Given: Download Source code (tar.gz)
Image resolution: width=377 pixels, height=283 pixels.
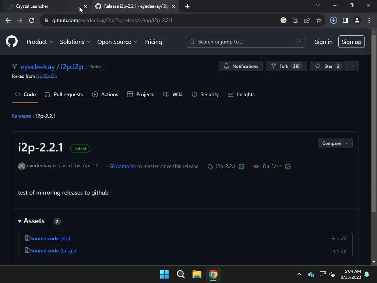Looking at the screenshot, I should point(53,251).
